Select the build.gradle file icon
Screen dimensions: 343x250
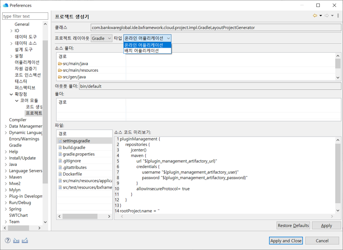[x=60, y=148]
